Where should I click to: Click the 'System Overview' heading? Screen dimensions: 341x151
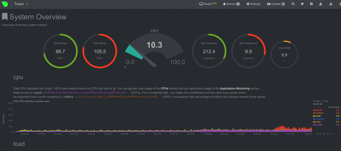(x=38, y=17)
